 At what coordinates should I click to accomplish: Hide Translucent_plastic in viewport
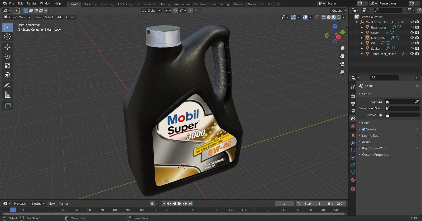point(412,54)
